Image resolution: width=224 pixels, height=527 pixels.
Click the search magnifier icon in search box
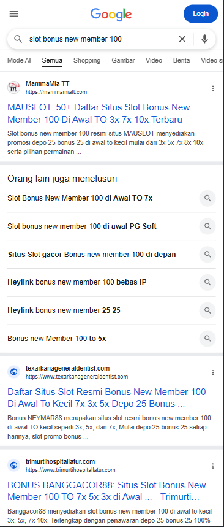[x=18, y=39]
